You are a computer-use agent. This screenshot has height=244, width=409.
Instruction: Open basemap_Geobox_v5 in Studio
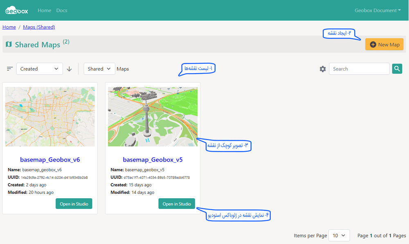pyautogui.click(x=177, y=204)
